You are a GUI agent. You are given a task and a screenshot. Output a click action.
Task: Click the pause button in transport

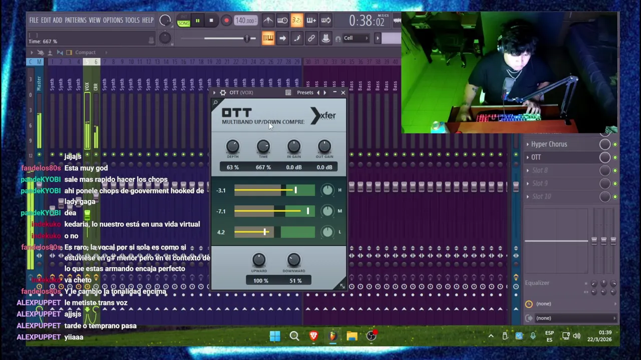tap(197, 20)
